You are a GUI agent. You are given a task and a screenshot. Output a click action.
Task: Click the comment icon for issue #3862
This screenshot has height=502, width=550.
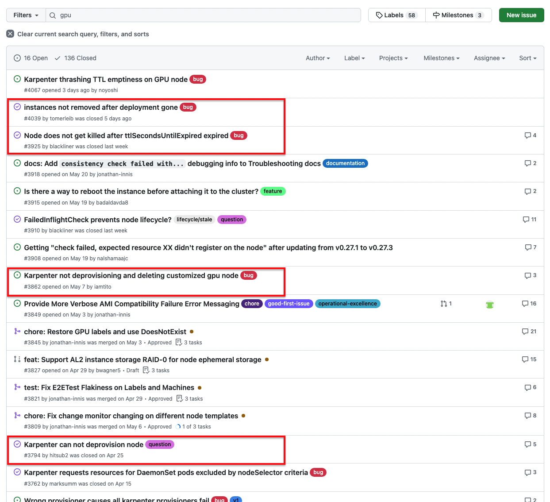[527, 275]
